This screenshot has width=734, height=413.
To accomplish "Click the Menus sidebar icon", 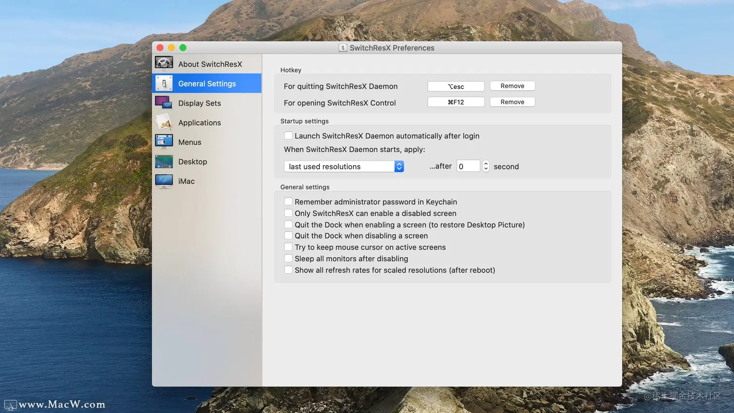I will (164, 142).
